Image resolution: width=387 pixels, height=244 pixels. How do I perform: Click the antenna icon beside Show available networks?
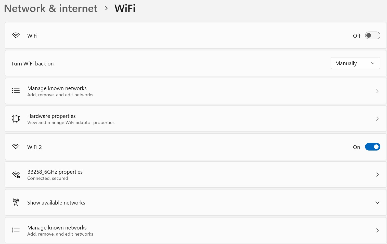tap(16, 202)
